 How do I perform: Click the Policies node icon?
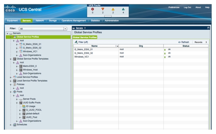click(x=15, y=84)
